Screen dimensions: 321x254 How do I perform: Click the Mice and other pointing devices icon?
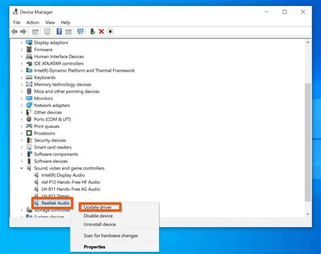[x=29, y=91]
